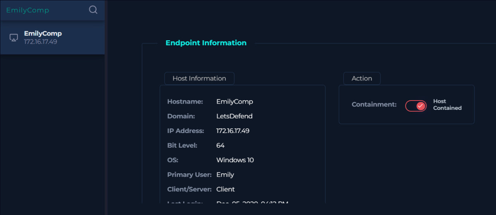Click the Endpoint Information heading
Image resolution: width=496 pixels, height=215 pixels.
click(x=206, y=43)
